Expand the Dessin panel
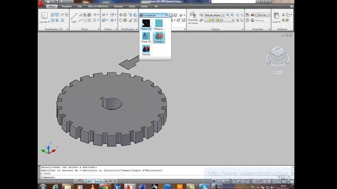This screenshot has width=337, height=189. click(98, 29)
